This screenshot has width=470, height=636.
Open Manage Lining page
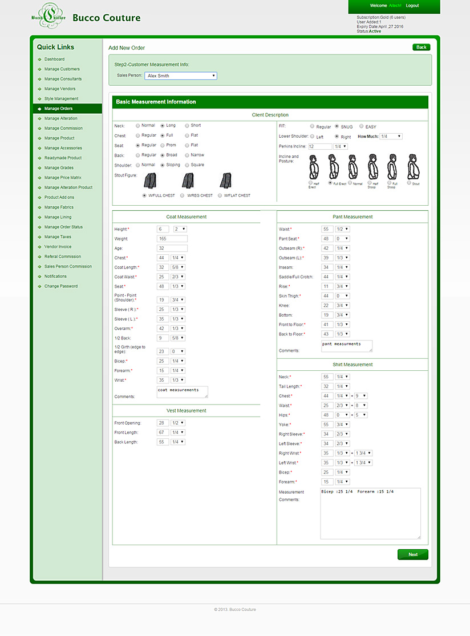tap(58, 217)
